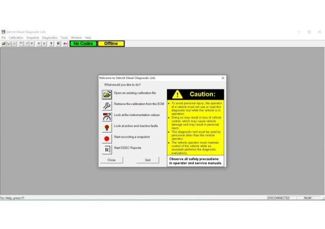Click the green No Codes status indicator
Image resolution: width=325 pixels, height=229 pixels.
[x=83, y=43]
